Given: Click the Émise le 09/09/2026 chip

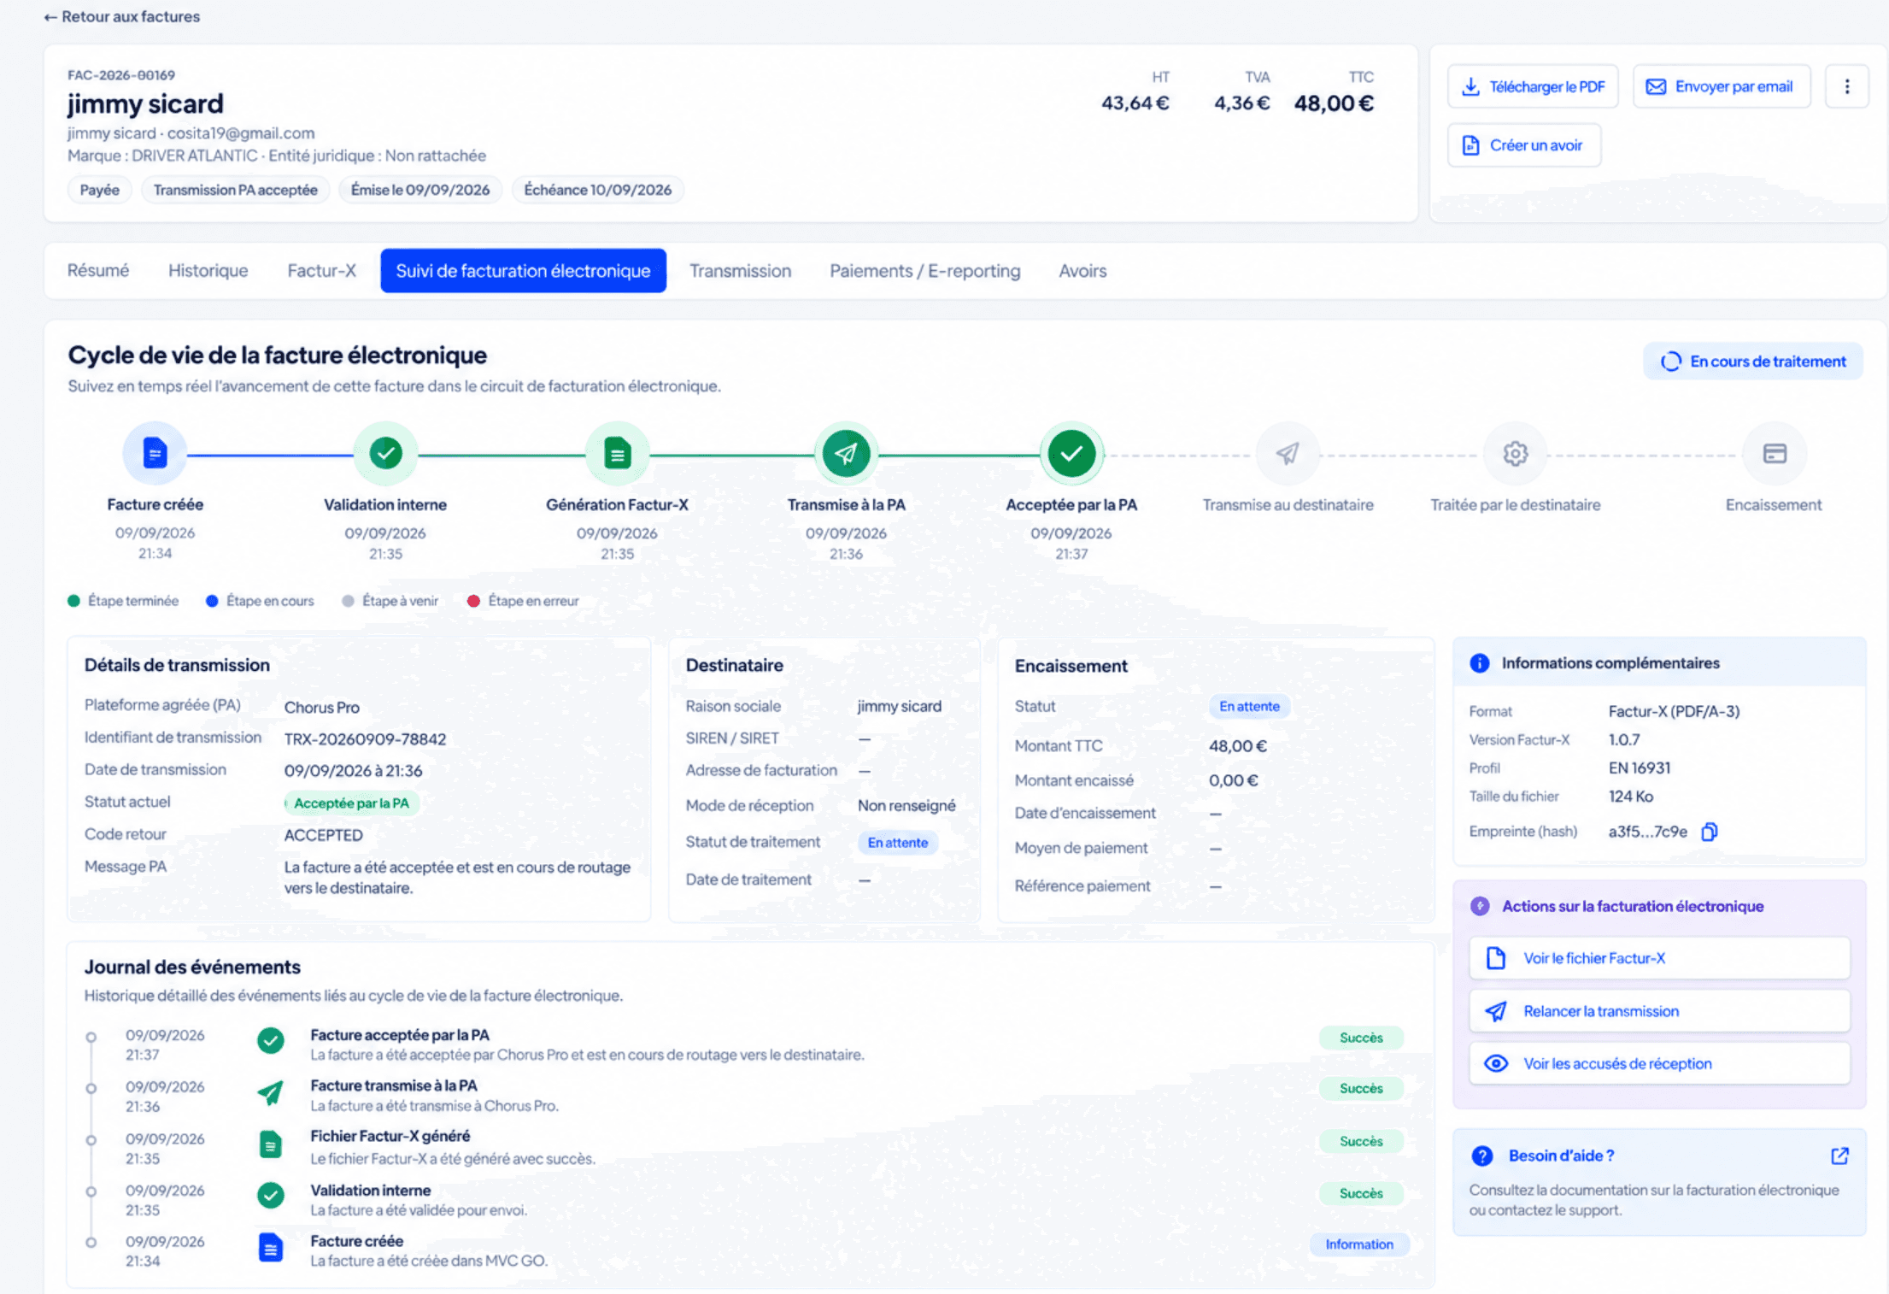Looking at the screenshot, I should pos(419,190).
